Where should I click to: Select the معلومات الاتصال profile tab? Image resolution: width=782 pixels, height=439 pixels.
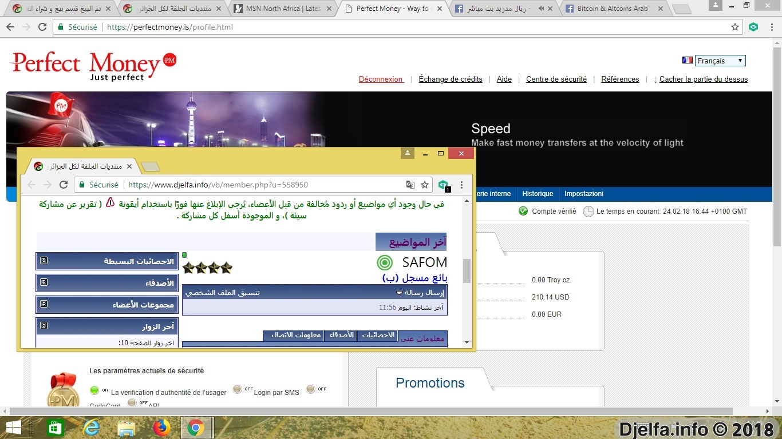pyautogui.click(x=294, y=335)
